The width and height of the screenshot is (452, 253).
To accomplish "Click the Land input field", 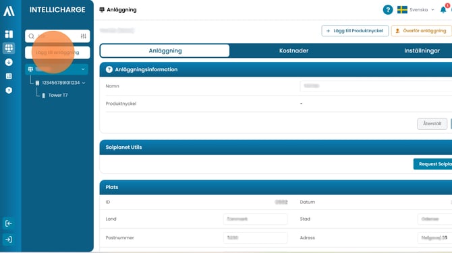I will point(255,219).
